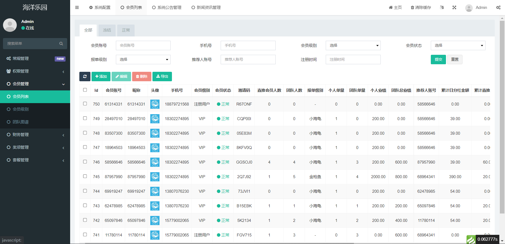505x244 pixels.
Task: Focus the 会员账号 input field
Action: tap(143, 45)
